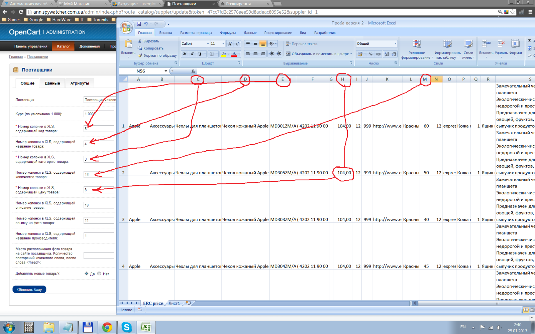
Task: Switch to the 'Формулы' ribbon tab
Action: pos(228,33)
